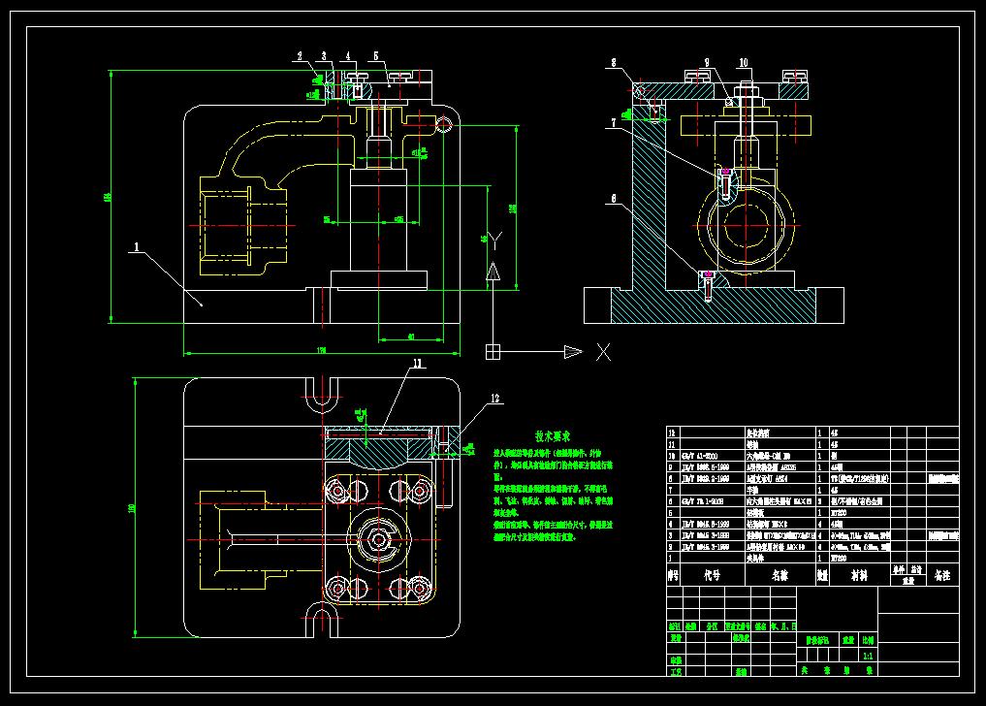The image size is (986, 706).
Task: Select the 技术要求 heading text
Action: 553,436
